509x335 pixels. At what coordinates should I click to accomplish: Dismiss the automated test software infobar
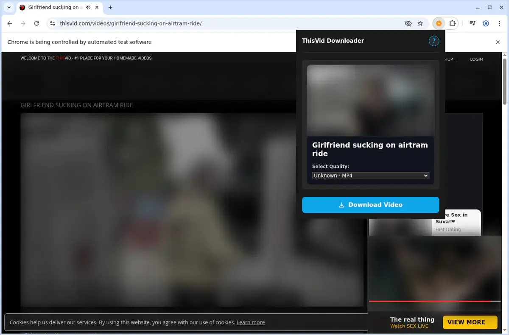(x=498, y=42)
